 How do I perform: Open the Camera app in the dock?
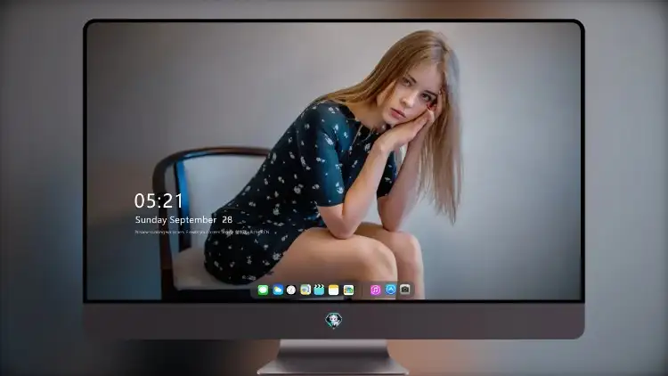405,290
